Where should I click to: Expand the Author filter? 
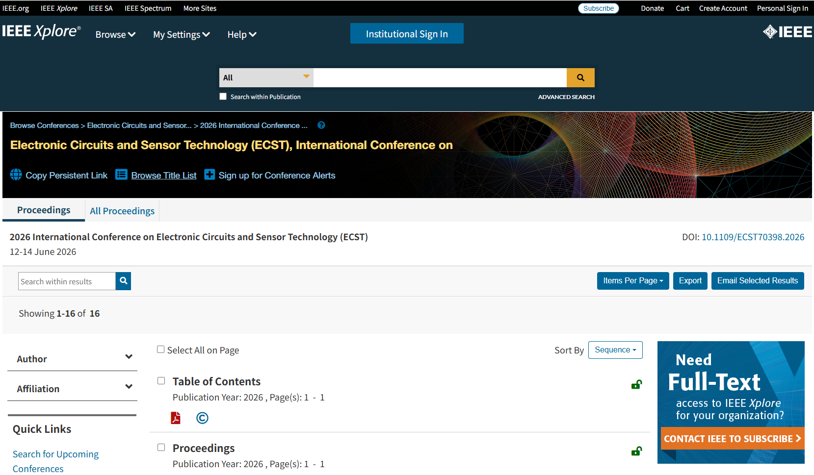tap(73, 359)
